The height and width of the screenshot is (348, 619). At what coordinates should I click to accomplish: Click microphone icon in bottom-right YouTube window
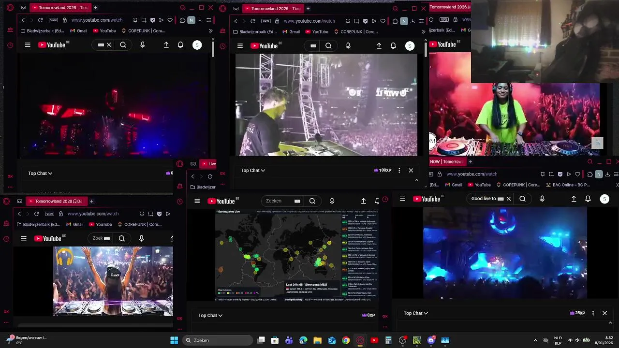pos(542,199)
